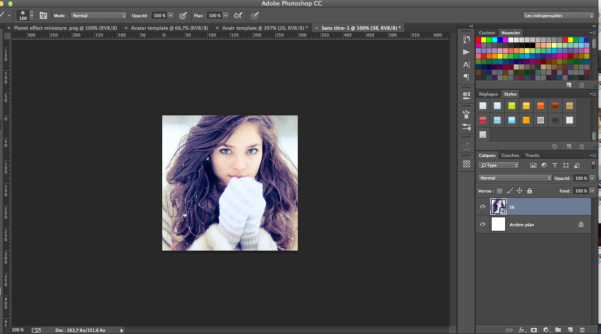Open the tool preset picker arrow
Screen dimensions: 601x334
[9, 15]
